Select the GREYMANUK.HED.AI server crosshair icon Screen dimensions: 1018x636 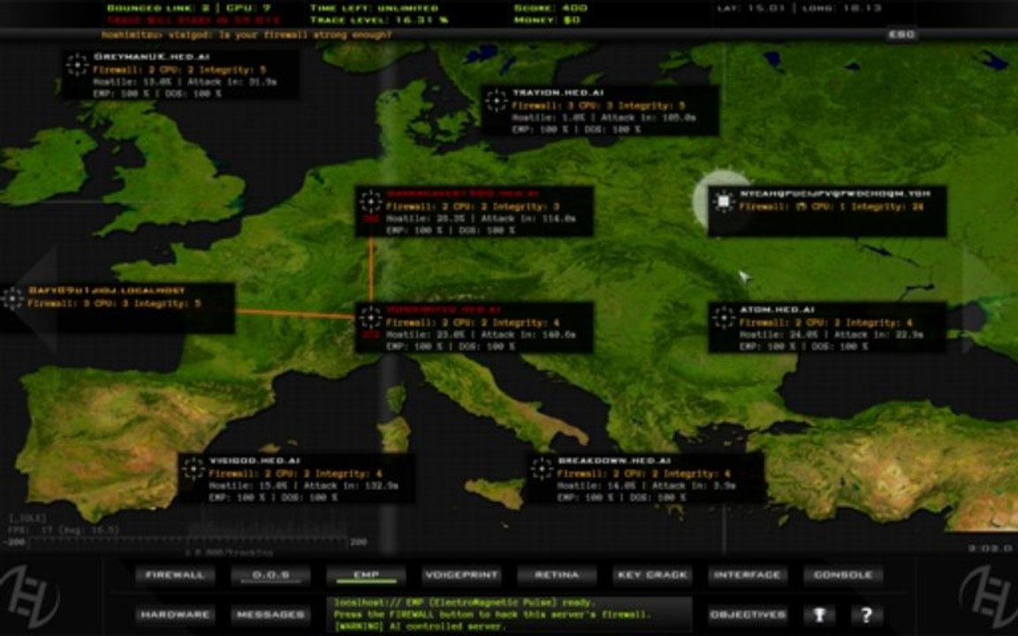(77, 64)
